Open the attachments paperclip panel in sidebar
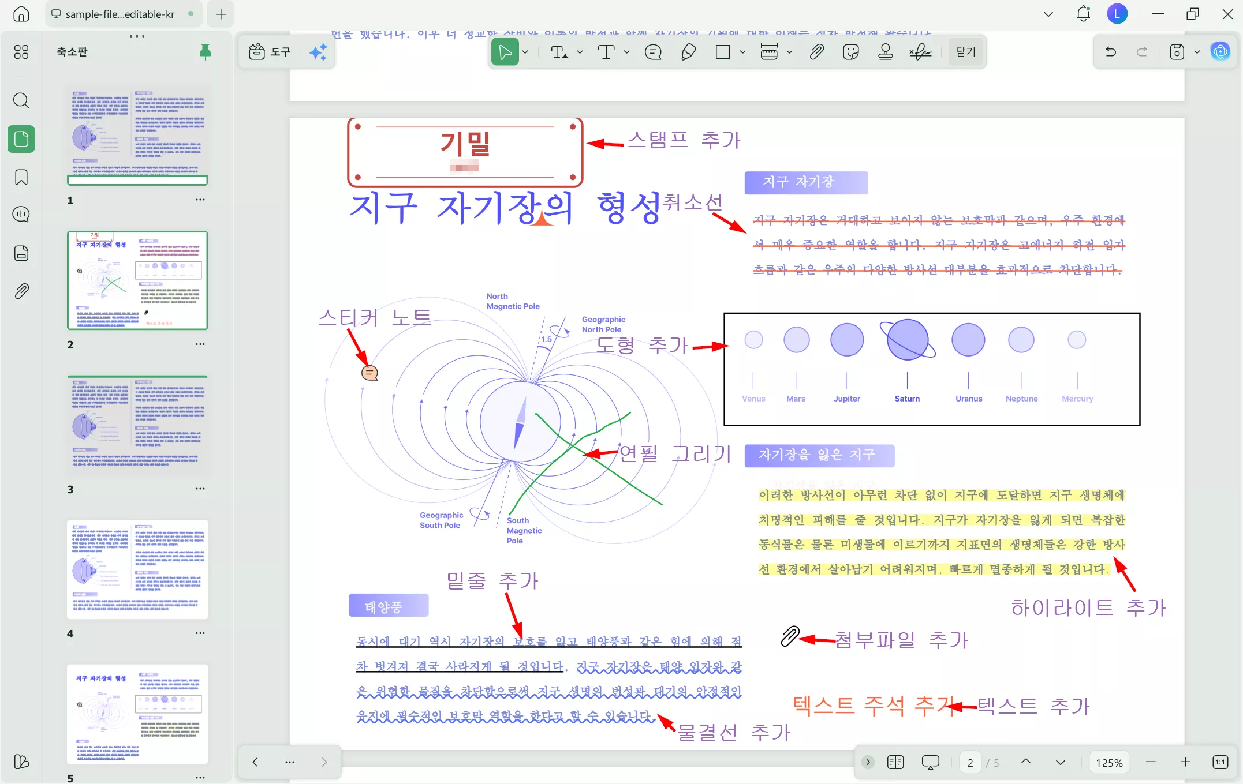 click(21, 291)
